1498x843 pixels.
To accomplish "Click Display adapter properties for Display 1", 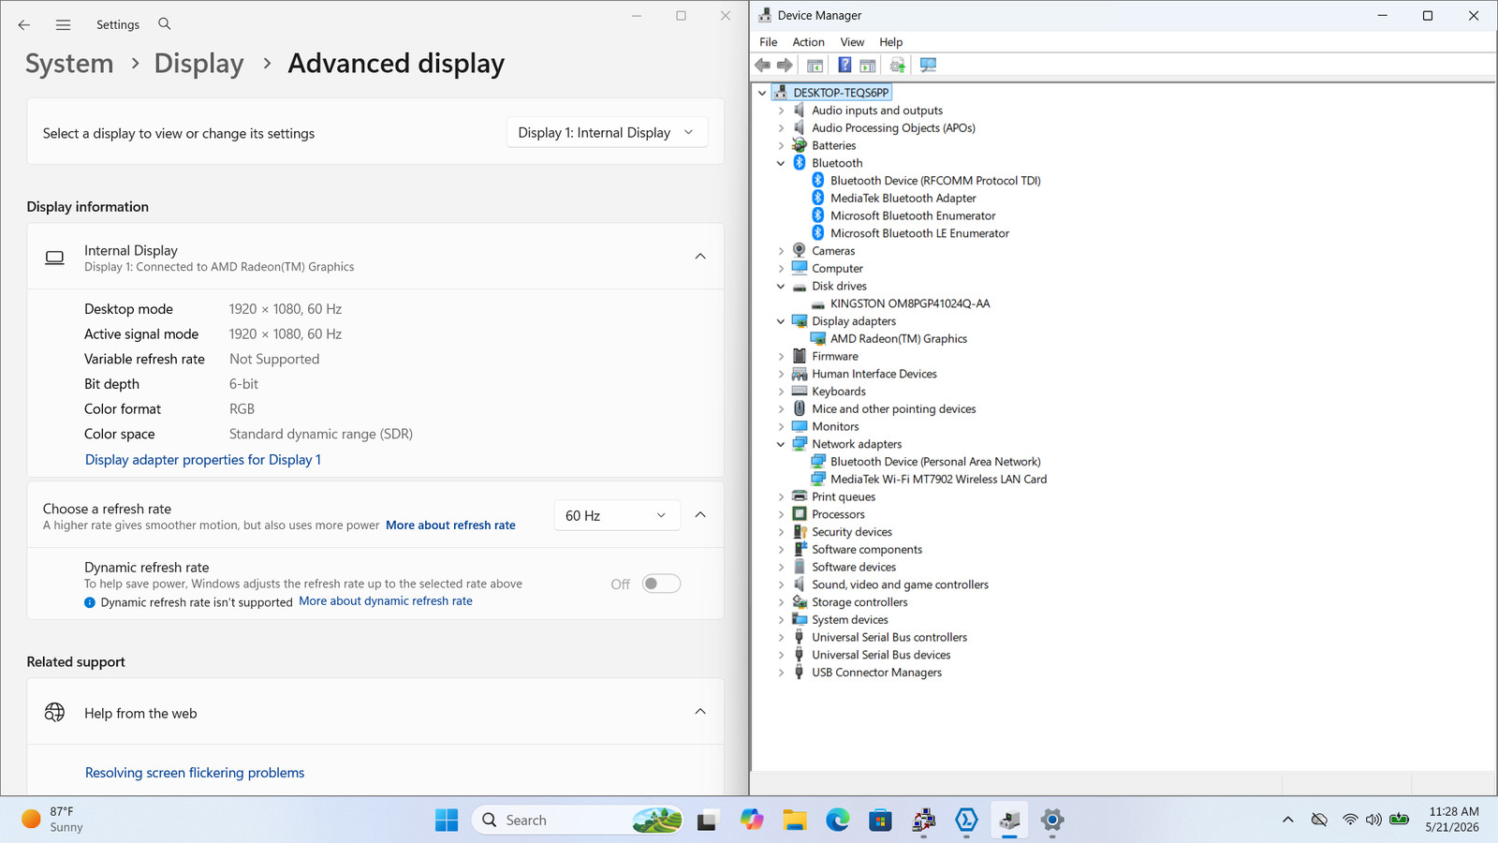I will (203, 460).
